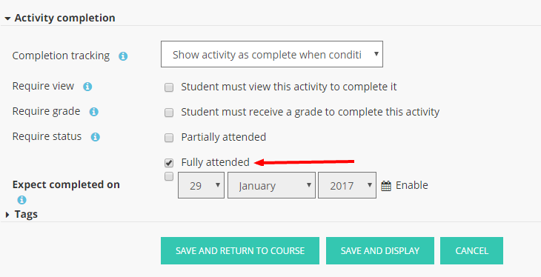Open help icon next to Completion tracking
Image resolution: width=541 pixels, height=277 pixels.
pyautogui.click(x=123, y=56)
